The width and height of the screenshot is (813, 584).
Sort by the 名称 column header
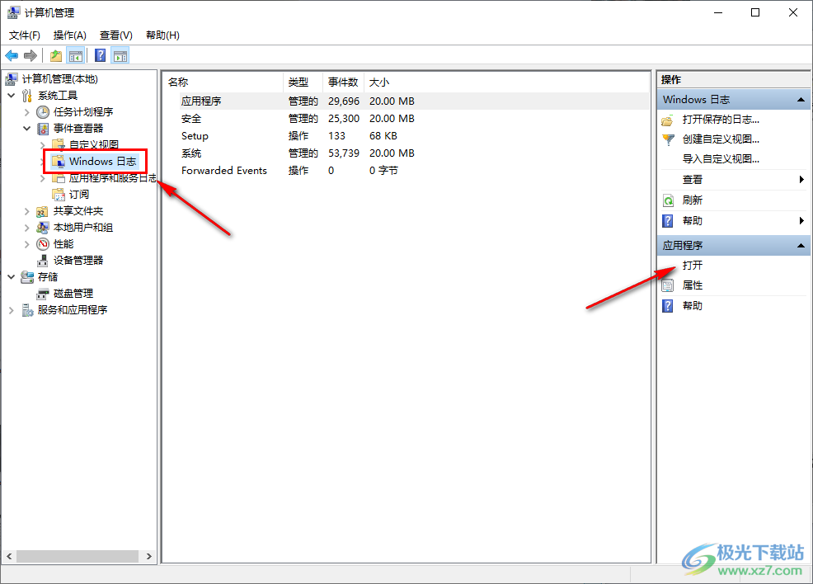click(223, 82)
